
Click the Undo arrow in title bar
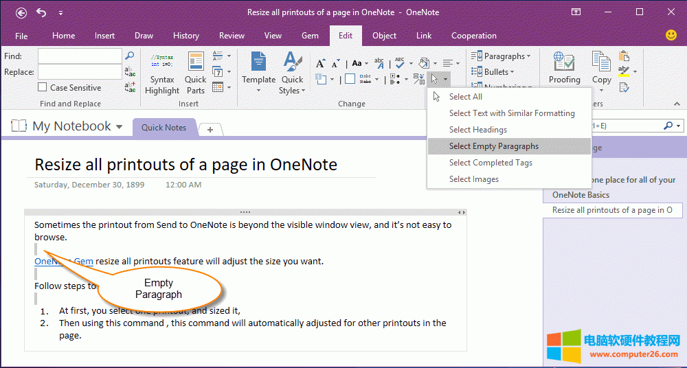[41, 12]
